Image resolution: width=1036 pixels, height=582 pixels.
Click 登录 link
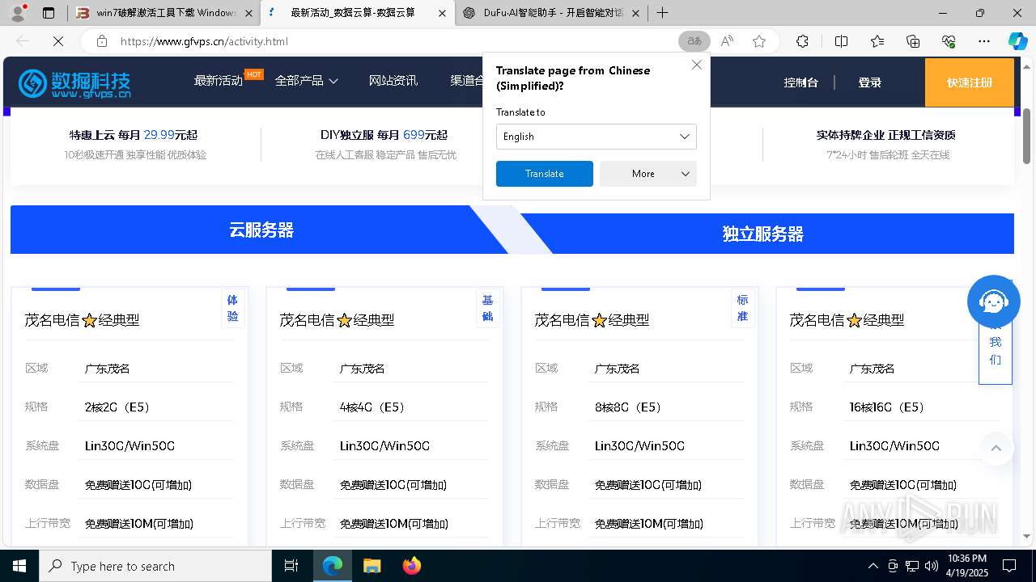tap(870, 82)
